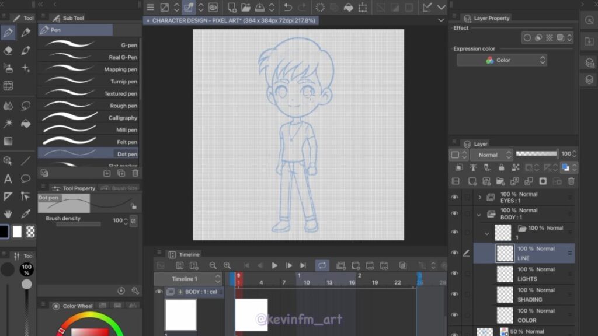Toggle loop playback in Timeline
This screenshot has width=598, height=336.
click(x=322, y=265)
